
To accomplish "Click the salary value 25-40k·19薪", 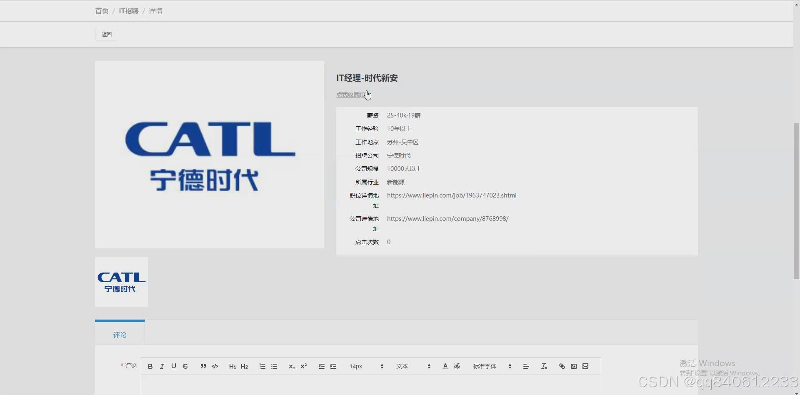I will (404, 115).
